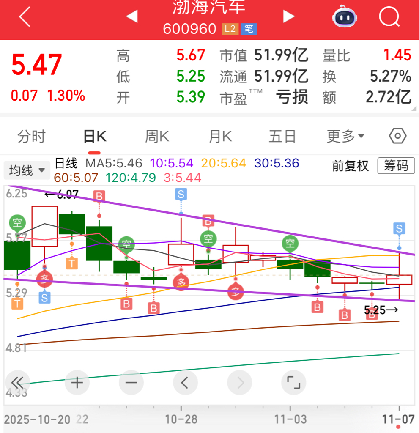
Task: Move chart left with left chevron
Action: pos(185,383)
